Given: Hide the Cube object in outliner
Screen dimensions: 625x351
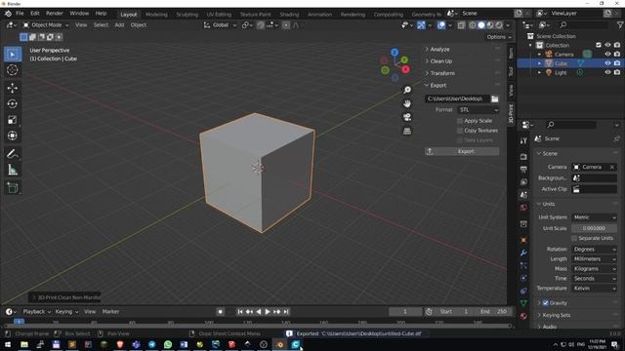Looking at the screenshot, I should coord(607,63).
